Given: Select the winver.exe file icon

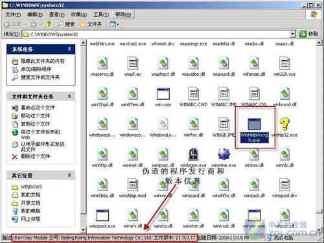Looking at the screenshot, I should 254,215.
